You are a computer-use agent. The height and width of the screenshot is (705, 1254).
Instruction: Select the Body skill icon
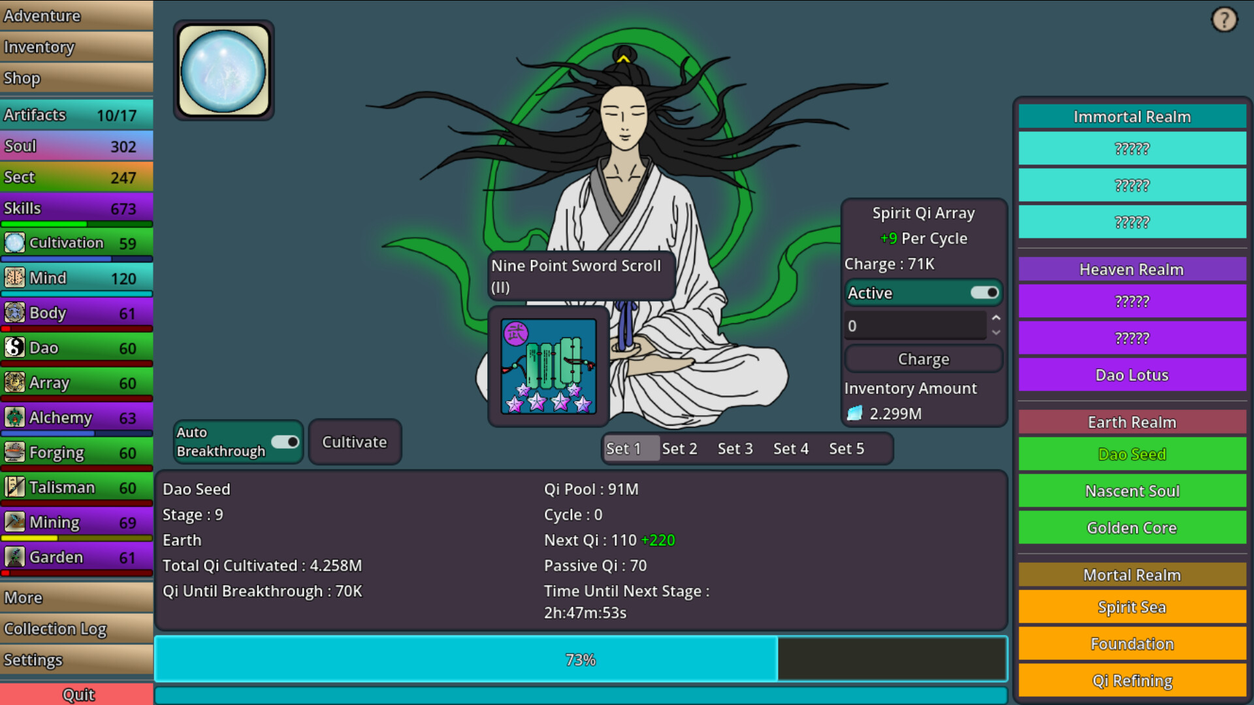click(x=14, y=313)
